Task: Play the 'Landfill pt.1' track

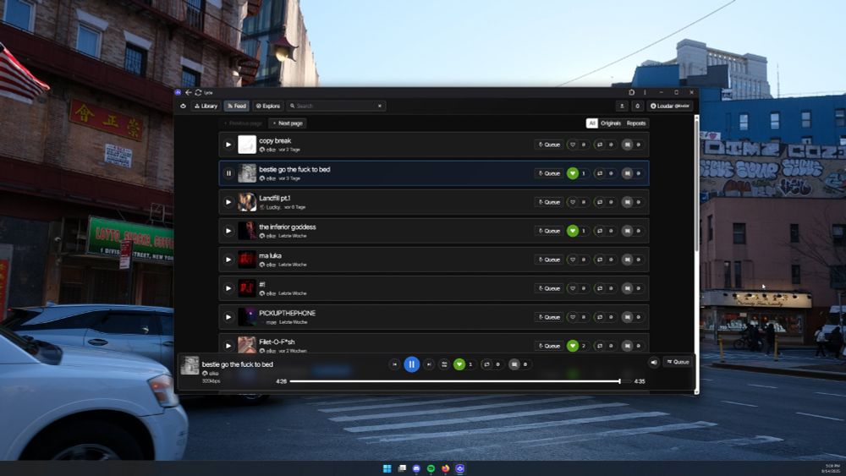Action: 228,202
